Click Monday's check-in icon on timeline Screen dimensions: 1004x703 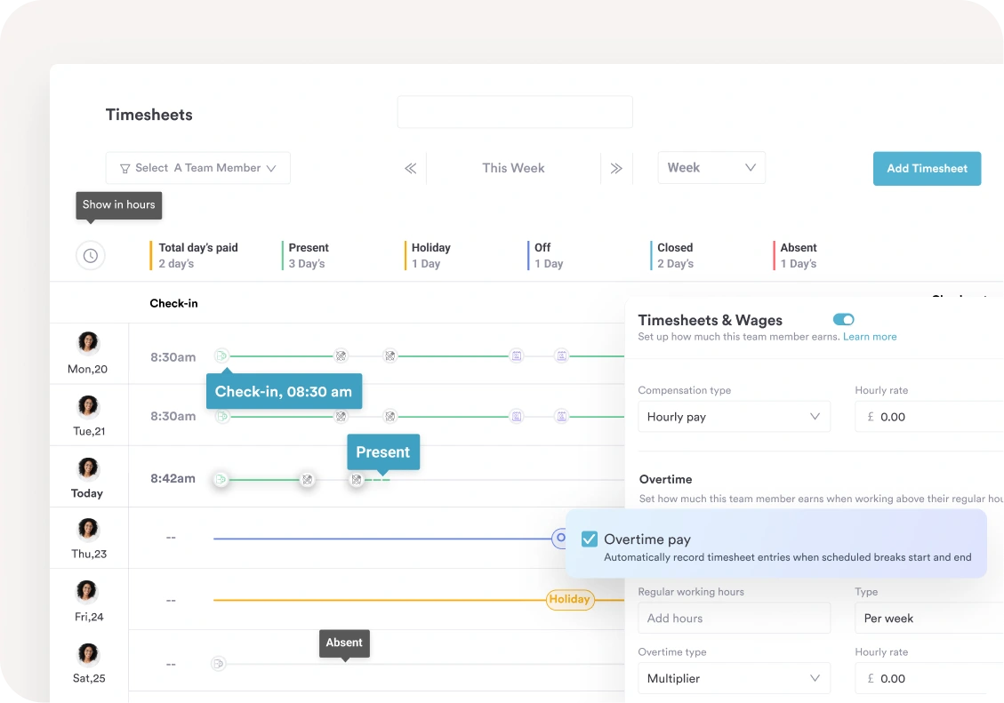(221, 356)
